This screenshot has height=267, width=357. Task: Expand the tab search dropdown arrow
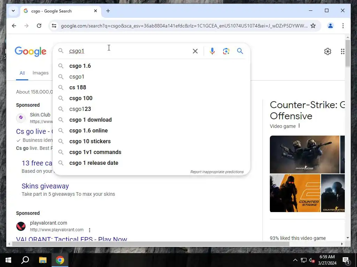click(x=13, y=11)
